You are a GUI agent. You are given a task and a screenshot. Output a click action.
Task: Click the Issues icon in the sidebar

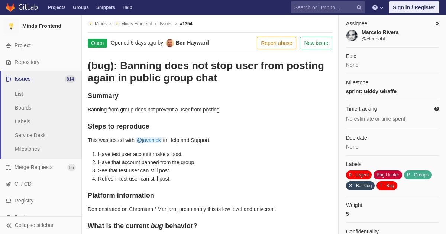[x=9, y=79]
